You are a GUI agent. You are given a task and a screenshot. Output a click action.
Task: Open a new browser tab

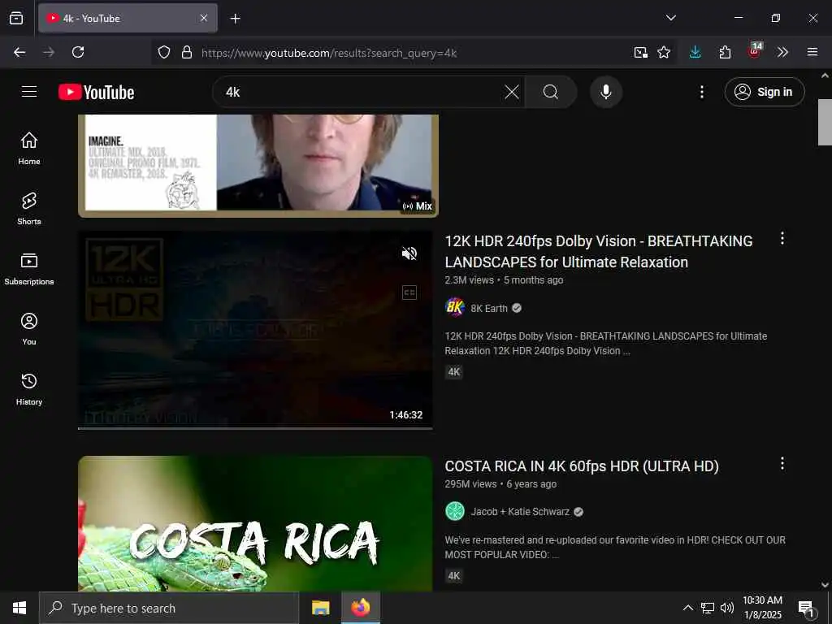235,19
